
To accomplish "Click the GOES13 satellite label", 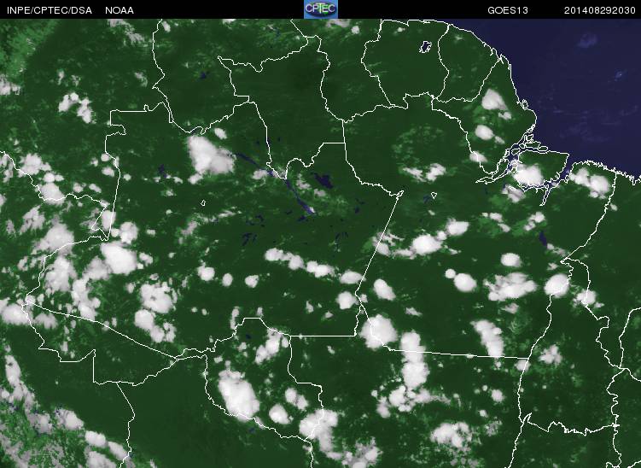I will click(x=508, y=10).
